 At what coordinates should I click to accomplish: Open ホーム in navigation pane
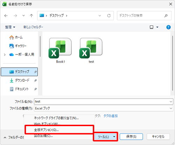[16, 37]
